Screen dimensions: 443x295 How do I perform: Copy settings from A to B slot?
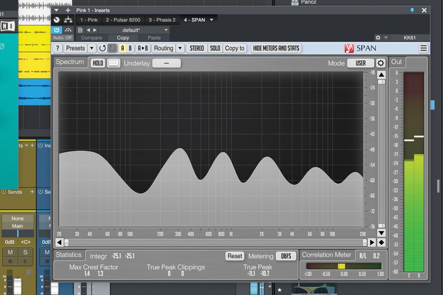(142, 48)
